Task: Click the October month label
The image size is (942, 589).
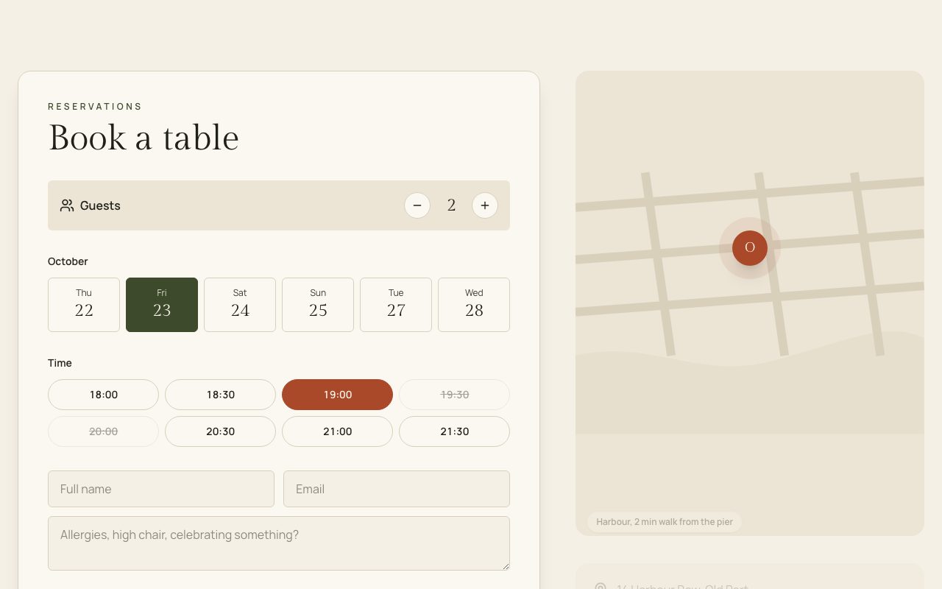Action: tap(68, 261)
